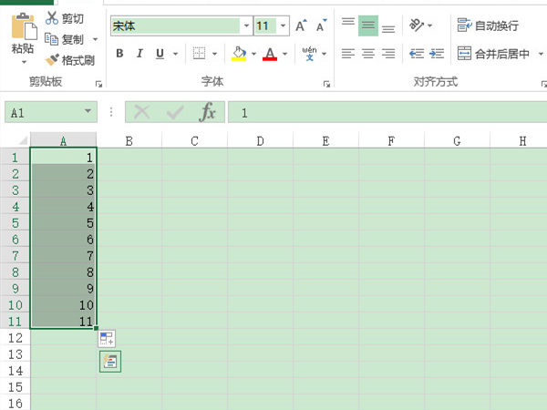Click the orientation (text angle) icon

[416, 26]
